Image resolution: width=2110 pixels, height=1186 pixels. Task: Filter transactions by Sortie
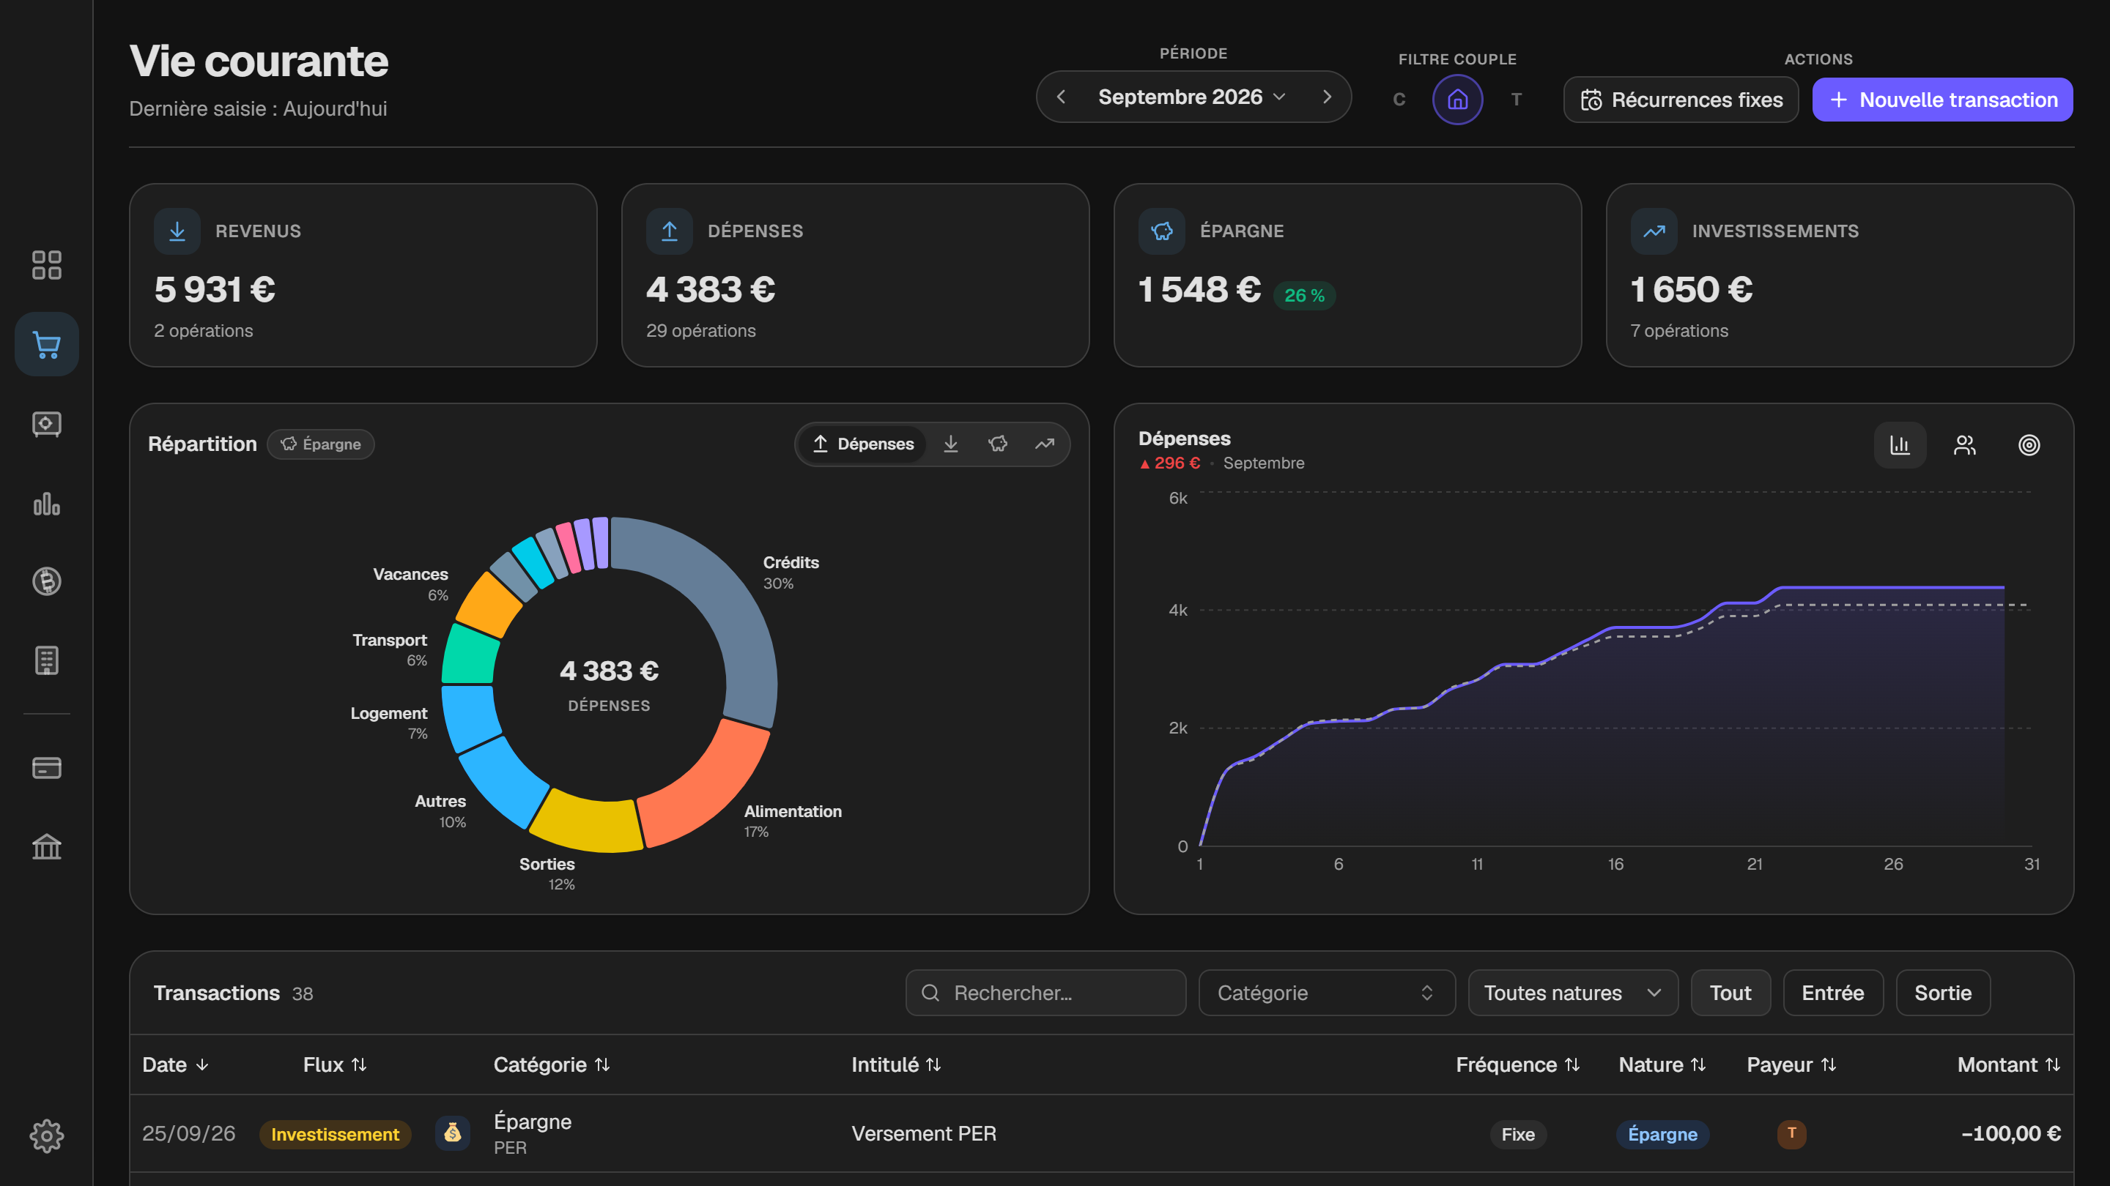point(1942,993)
